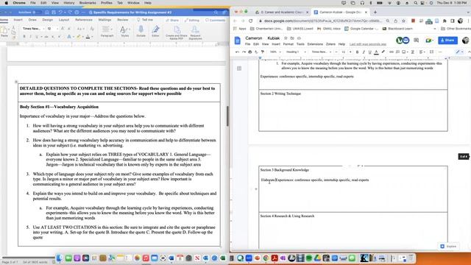The image size is (471, 265).
Task: Click the search magnifier in Word title bar
Action: click(x=216, y=13)
